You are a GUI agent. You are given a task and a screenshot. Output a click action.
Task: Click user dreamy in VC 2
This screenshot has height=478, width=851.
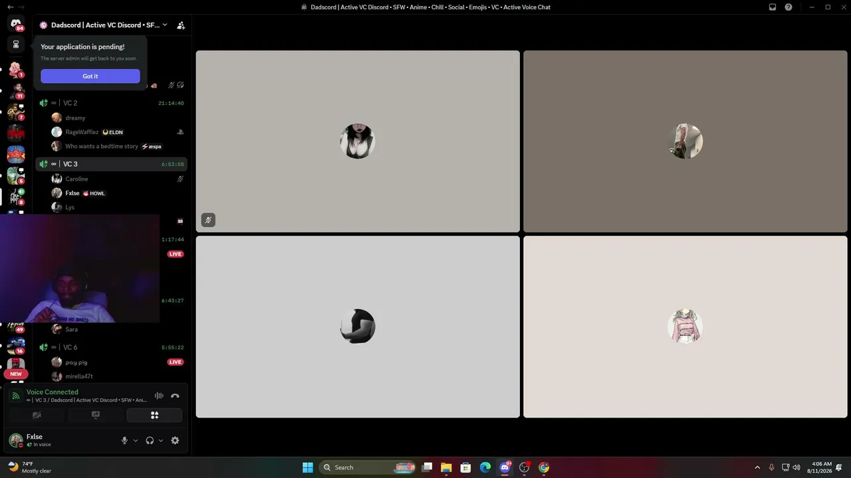(x=75, y=118)
